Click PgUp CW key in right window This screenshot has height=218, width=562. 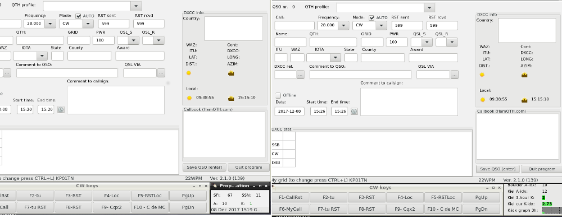coord(482,197)
